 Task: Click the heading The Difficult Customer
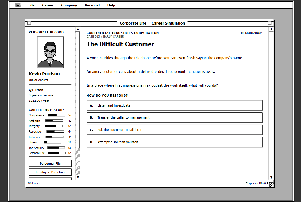120,44
